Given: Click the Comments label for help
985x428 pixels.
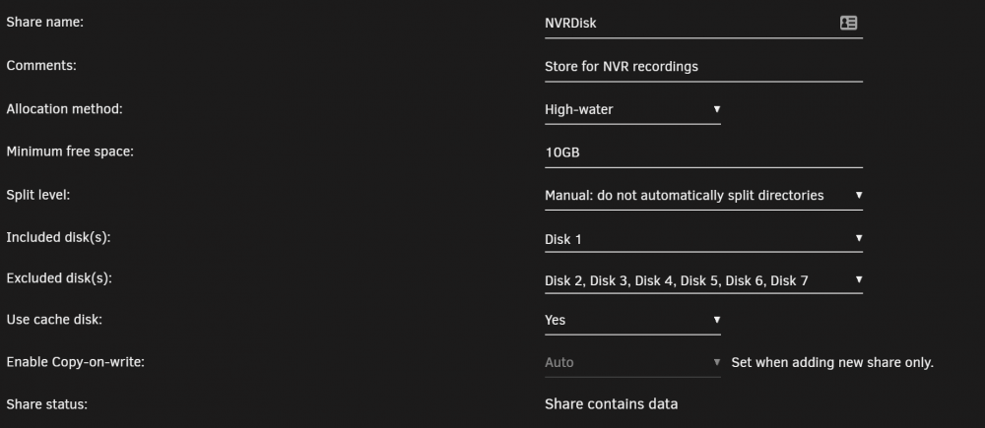Looking at the screenshot, I should pyautogui.click(x=41, y=65).
